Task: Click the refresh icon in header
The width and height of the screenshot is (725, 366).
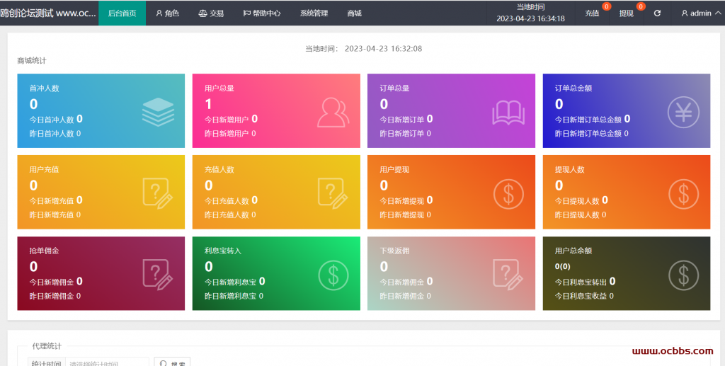Action: (657, 13)
